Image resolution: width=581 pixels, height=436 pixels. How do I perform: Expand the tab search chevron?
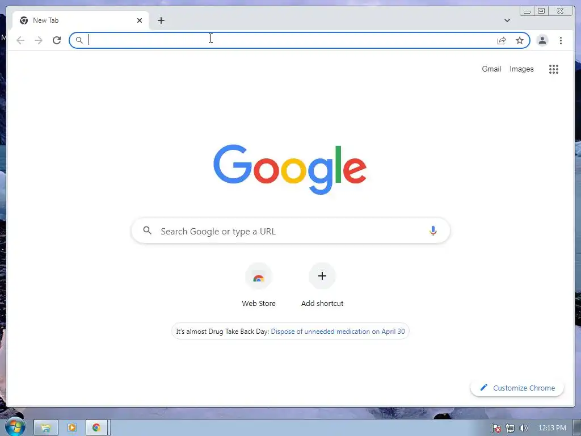tap(507, 20)
